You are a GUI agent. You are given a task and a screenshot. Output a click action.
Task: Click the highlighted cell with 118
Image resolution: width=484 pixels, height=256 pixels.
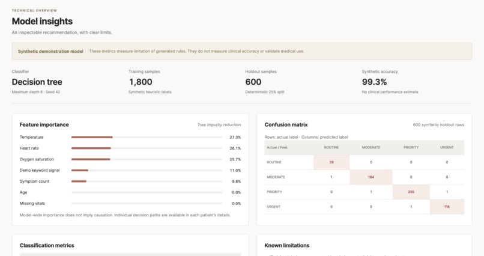click(x=447, y=207)
